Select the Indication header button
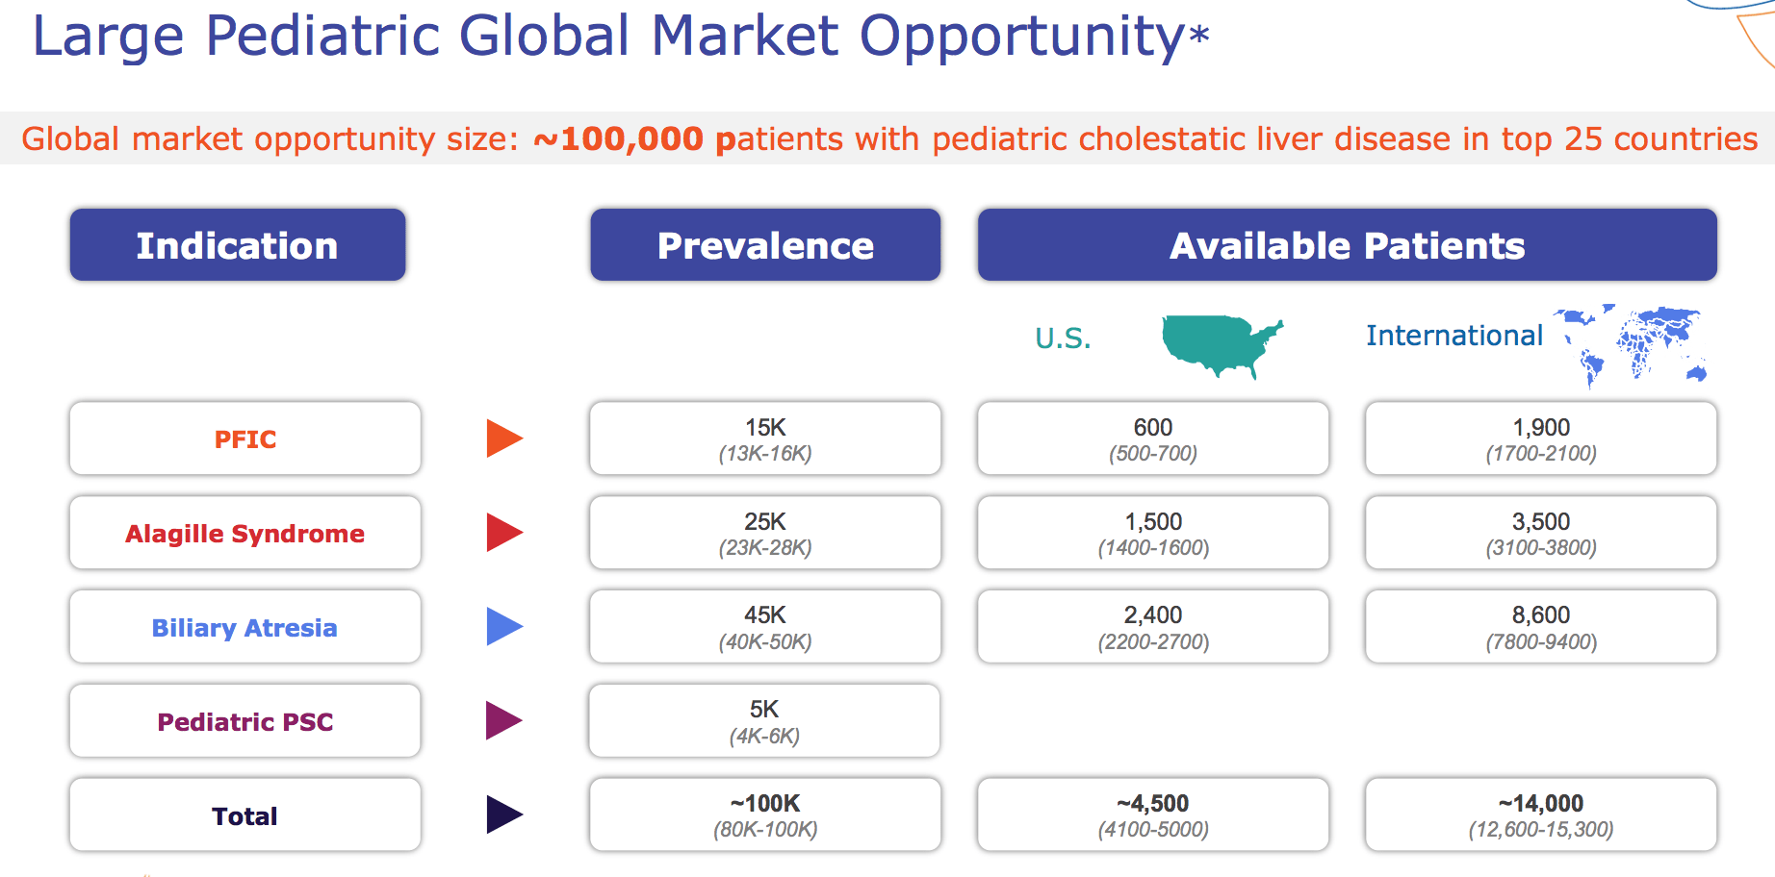1775x877 pixels. (x=238, y=245)
